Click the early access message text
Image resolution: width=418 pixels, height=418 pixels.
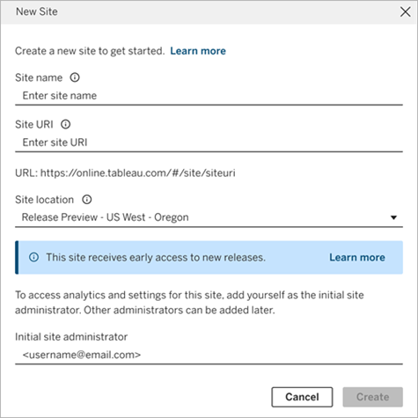[156, 258]
